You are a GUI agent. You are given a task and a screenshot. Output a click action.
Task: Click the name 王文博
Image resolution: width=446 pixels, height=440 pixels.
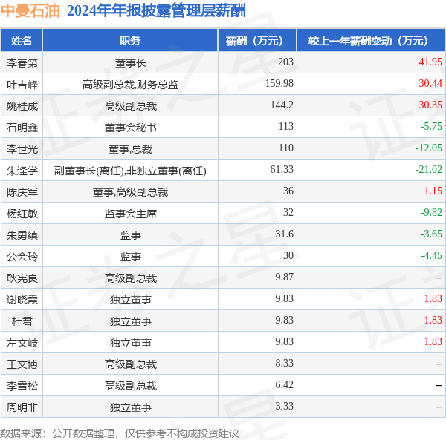[22, 364]
